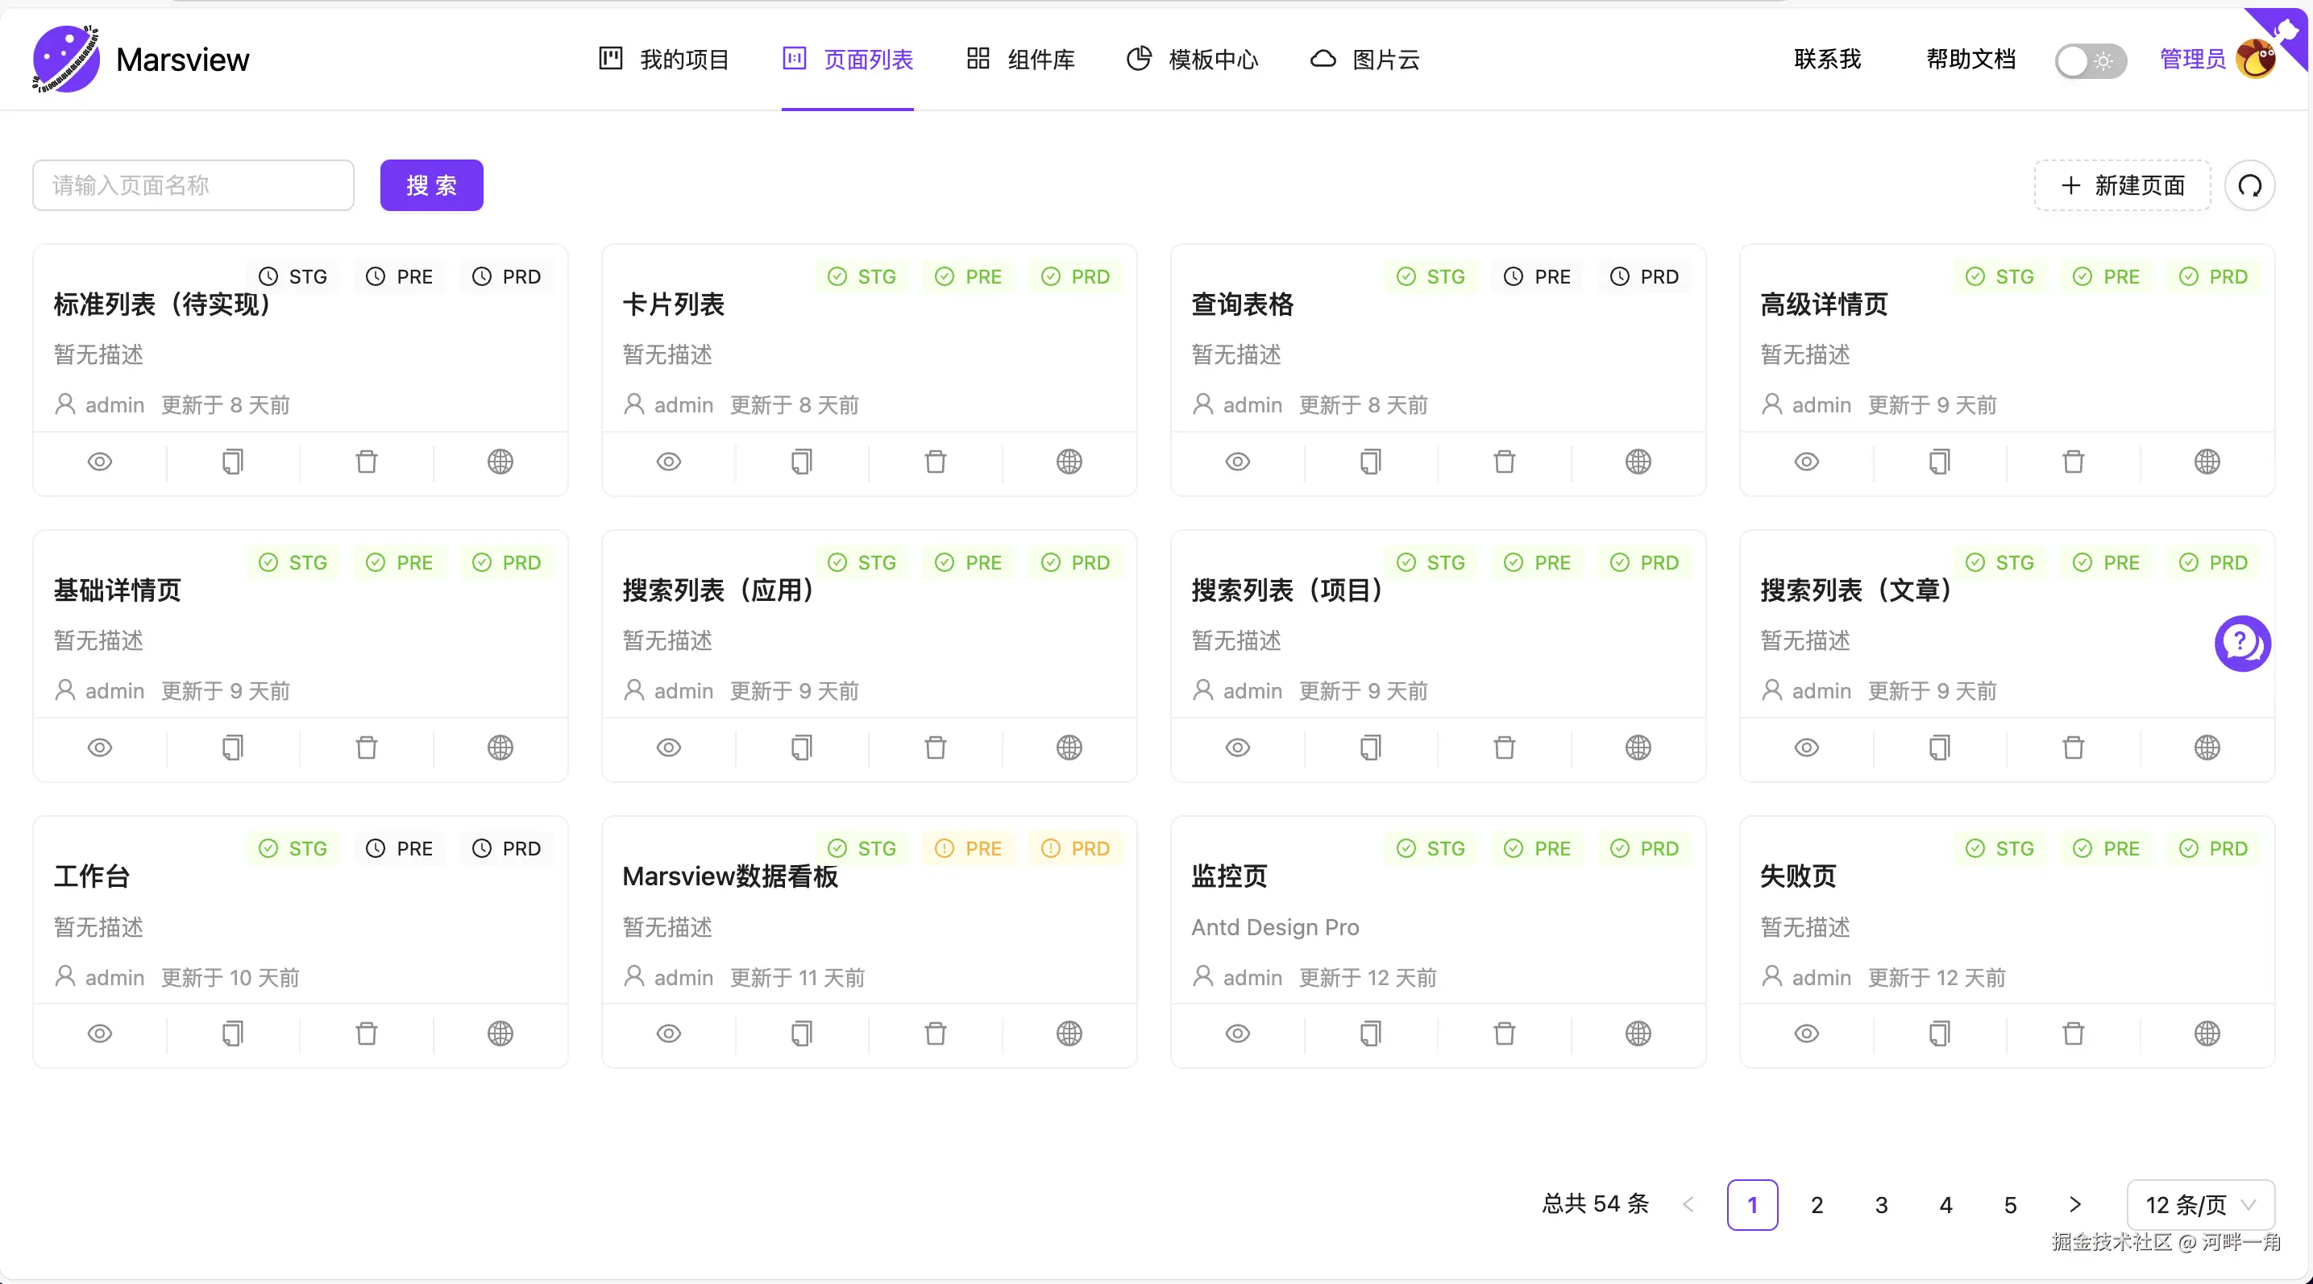
Task: Click the refresh icon beside 新建页面
Action: point(2249,186)
